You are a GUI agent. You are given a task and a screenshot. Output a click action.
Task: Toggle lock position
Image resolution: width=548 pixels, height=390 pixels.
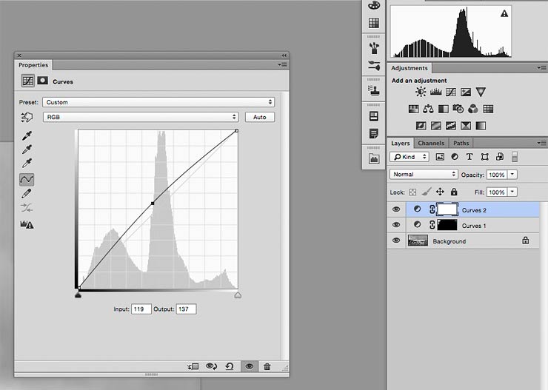click(440, 192)
